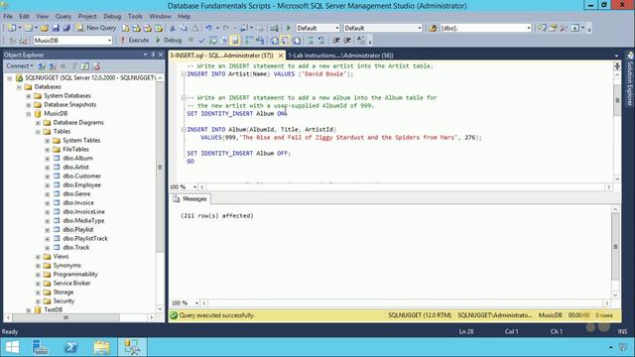Click the Cut scissors icon
The width and height of the screenshot is (635, 357).
[173, 28]
